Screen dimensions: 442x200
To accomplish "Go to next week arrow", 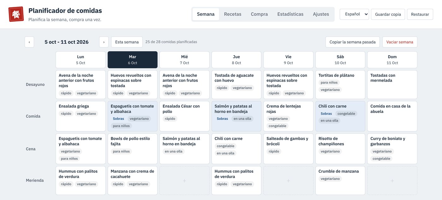I will pos(104,42).
